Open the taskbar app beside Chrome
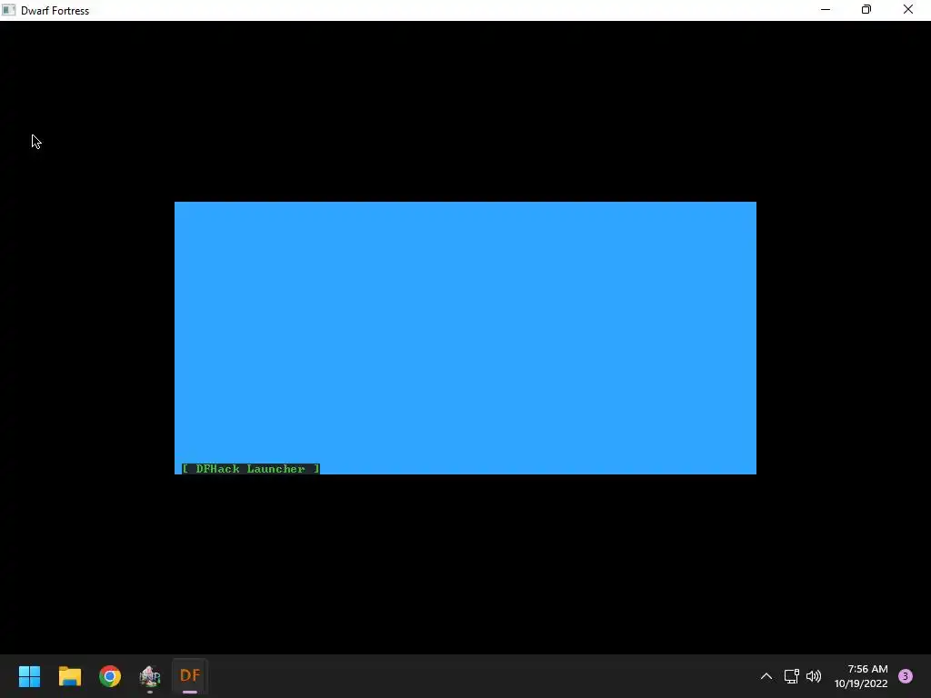Image resolution: width=931 pixels, height=698 pixels. tap(150, 676)
